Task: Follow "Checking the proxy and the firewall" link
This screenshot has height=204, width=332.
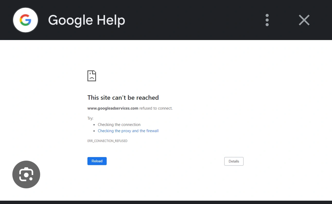Action: (128, 131)
